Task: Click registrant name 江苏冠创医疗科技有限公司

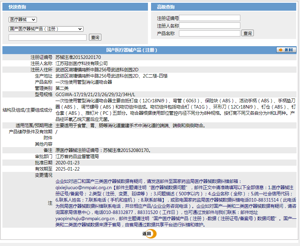Action: point(82,63)
